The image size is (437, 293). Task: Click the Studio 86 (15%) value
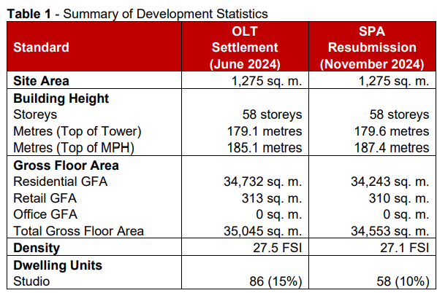(275, 281)
